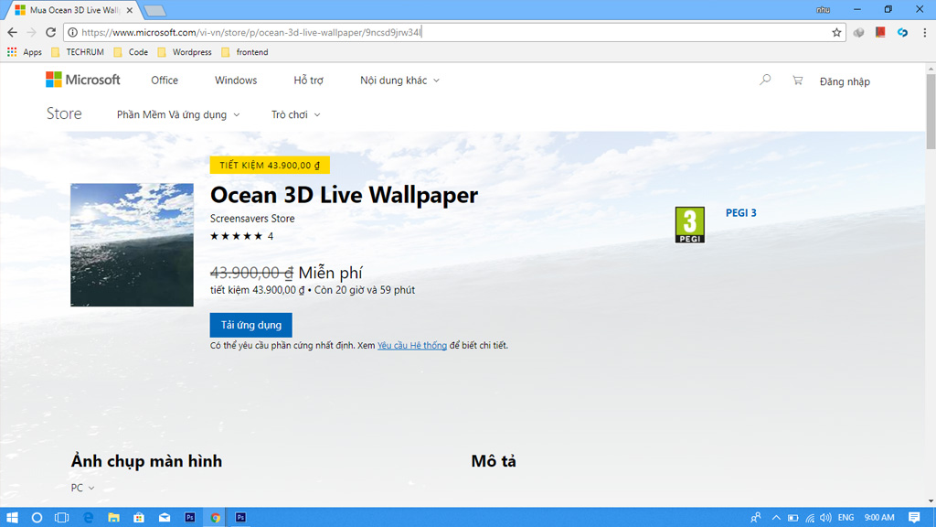Open File Explorer from taskbar
Viewport: 936px width, 527px height.
point(113,518)
